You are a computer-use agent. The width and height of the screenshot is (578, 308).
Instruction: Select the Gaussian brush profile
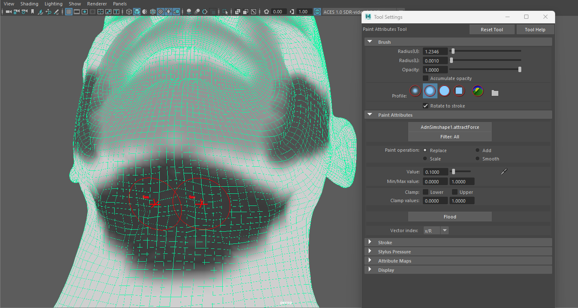pos(415,91)
